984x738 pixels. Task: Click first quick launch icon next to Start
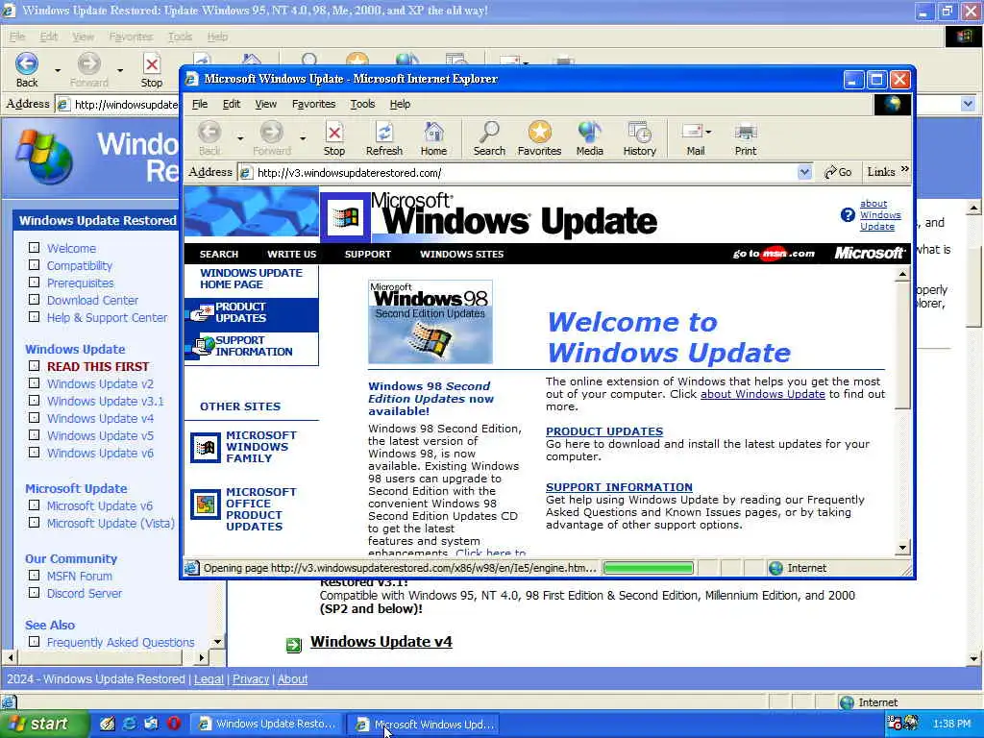pyautogui.click(x=108, y=723)
